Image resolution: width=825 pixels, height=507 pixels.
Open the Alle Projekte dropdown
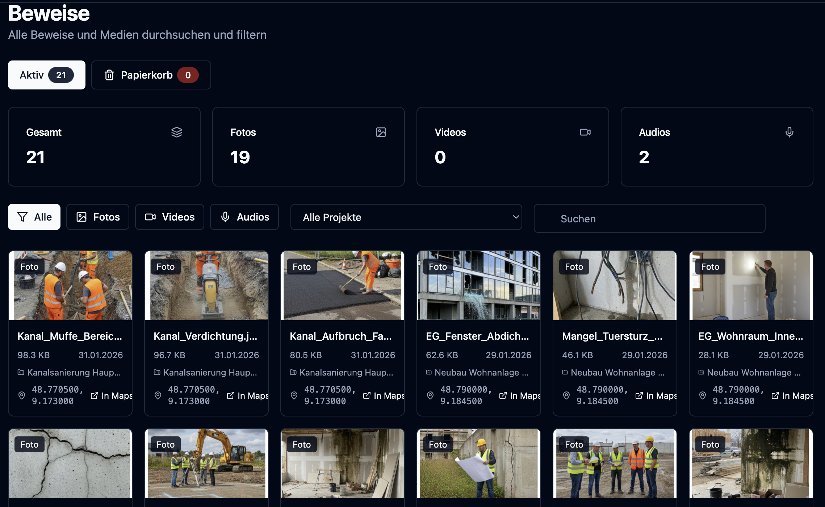point(406,217)
